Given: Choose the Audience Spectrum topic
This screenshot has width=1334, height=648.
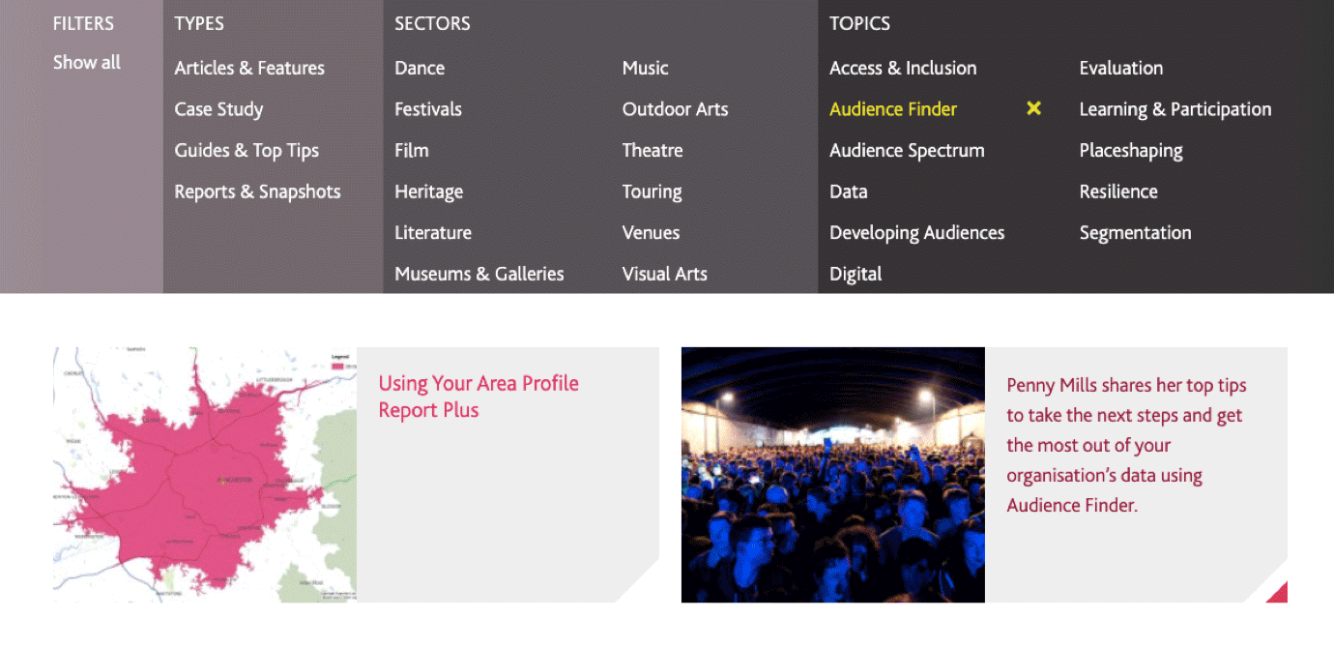Looking at the screenshot, I should click(907, 151).
